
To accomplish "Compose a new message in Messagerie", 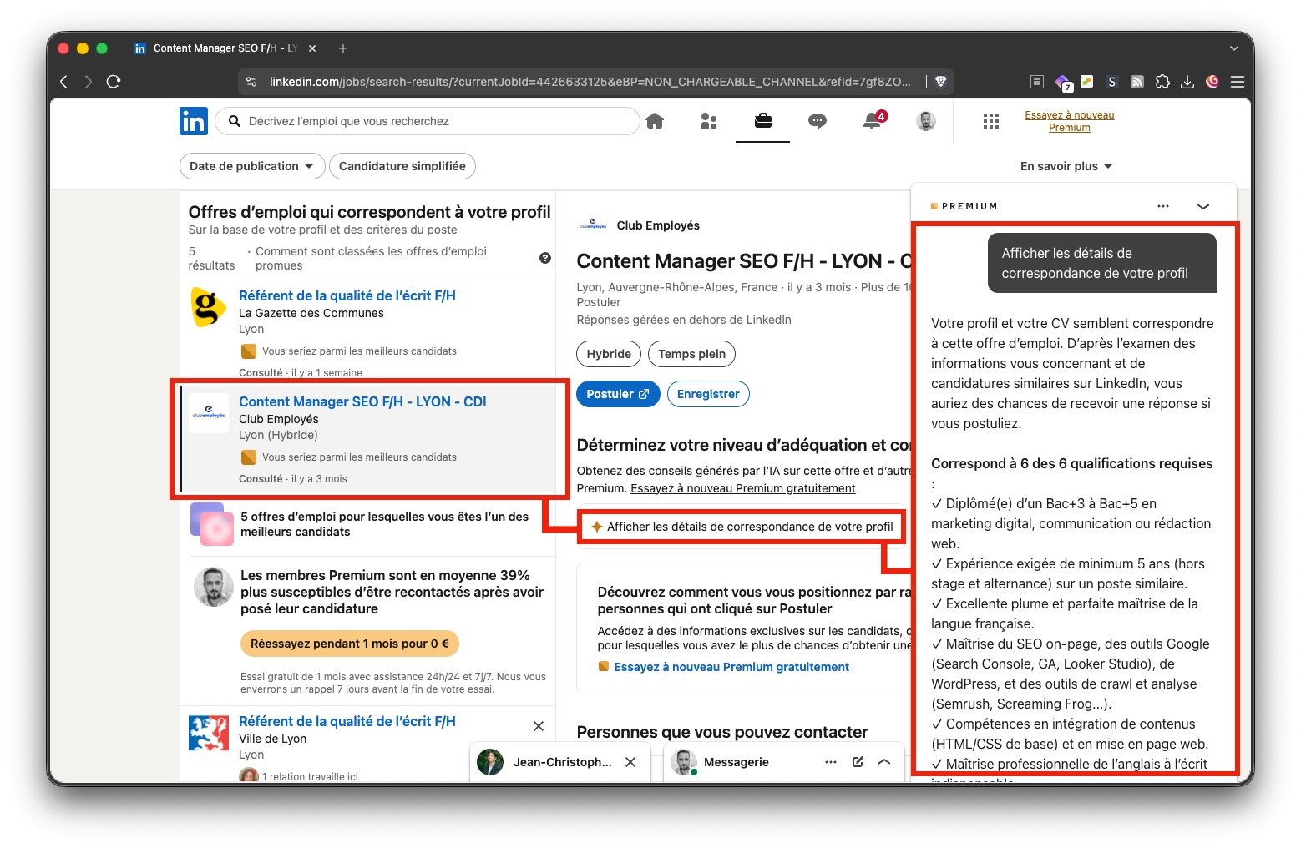I will (858, 762).
